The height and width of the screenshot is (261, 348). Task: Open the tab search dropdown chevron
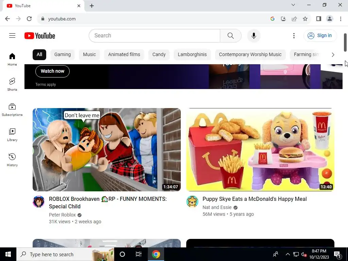(293, 5)
